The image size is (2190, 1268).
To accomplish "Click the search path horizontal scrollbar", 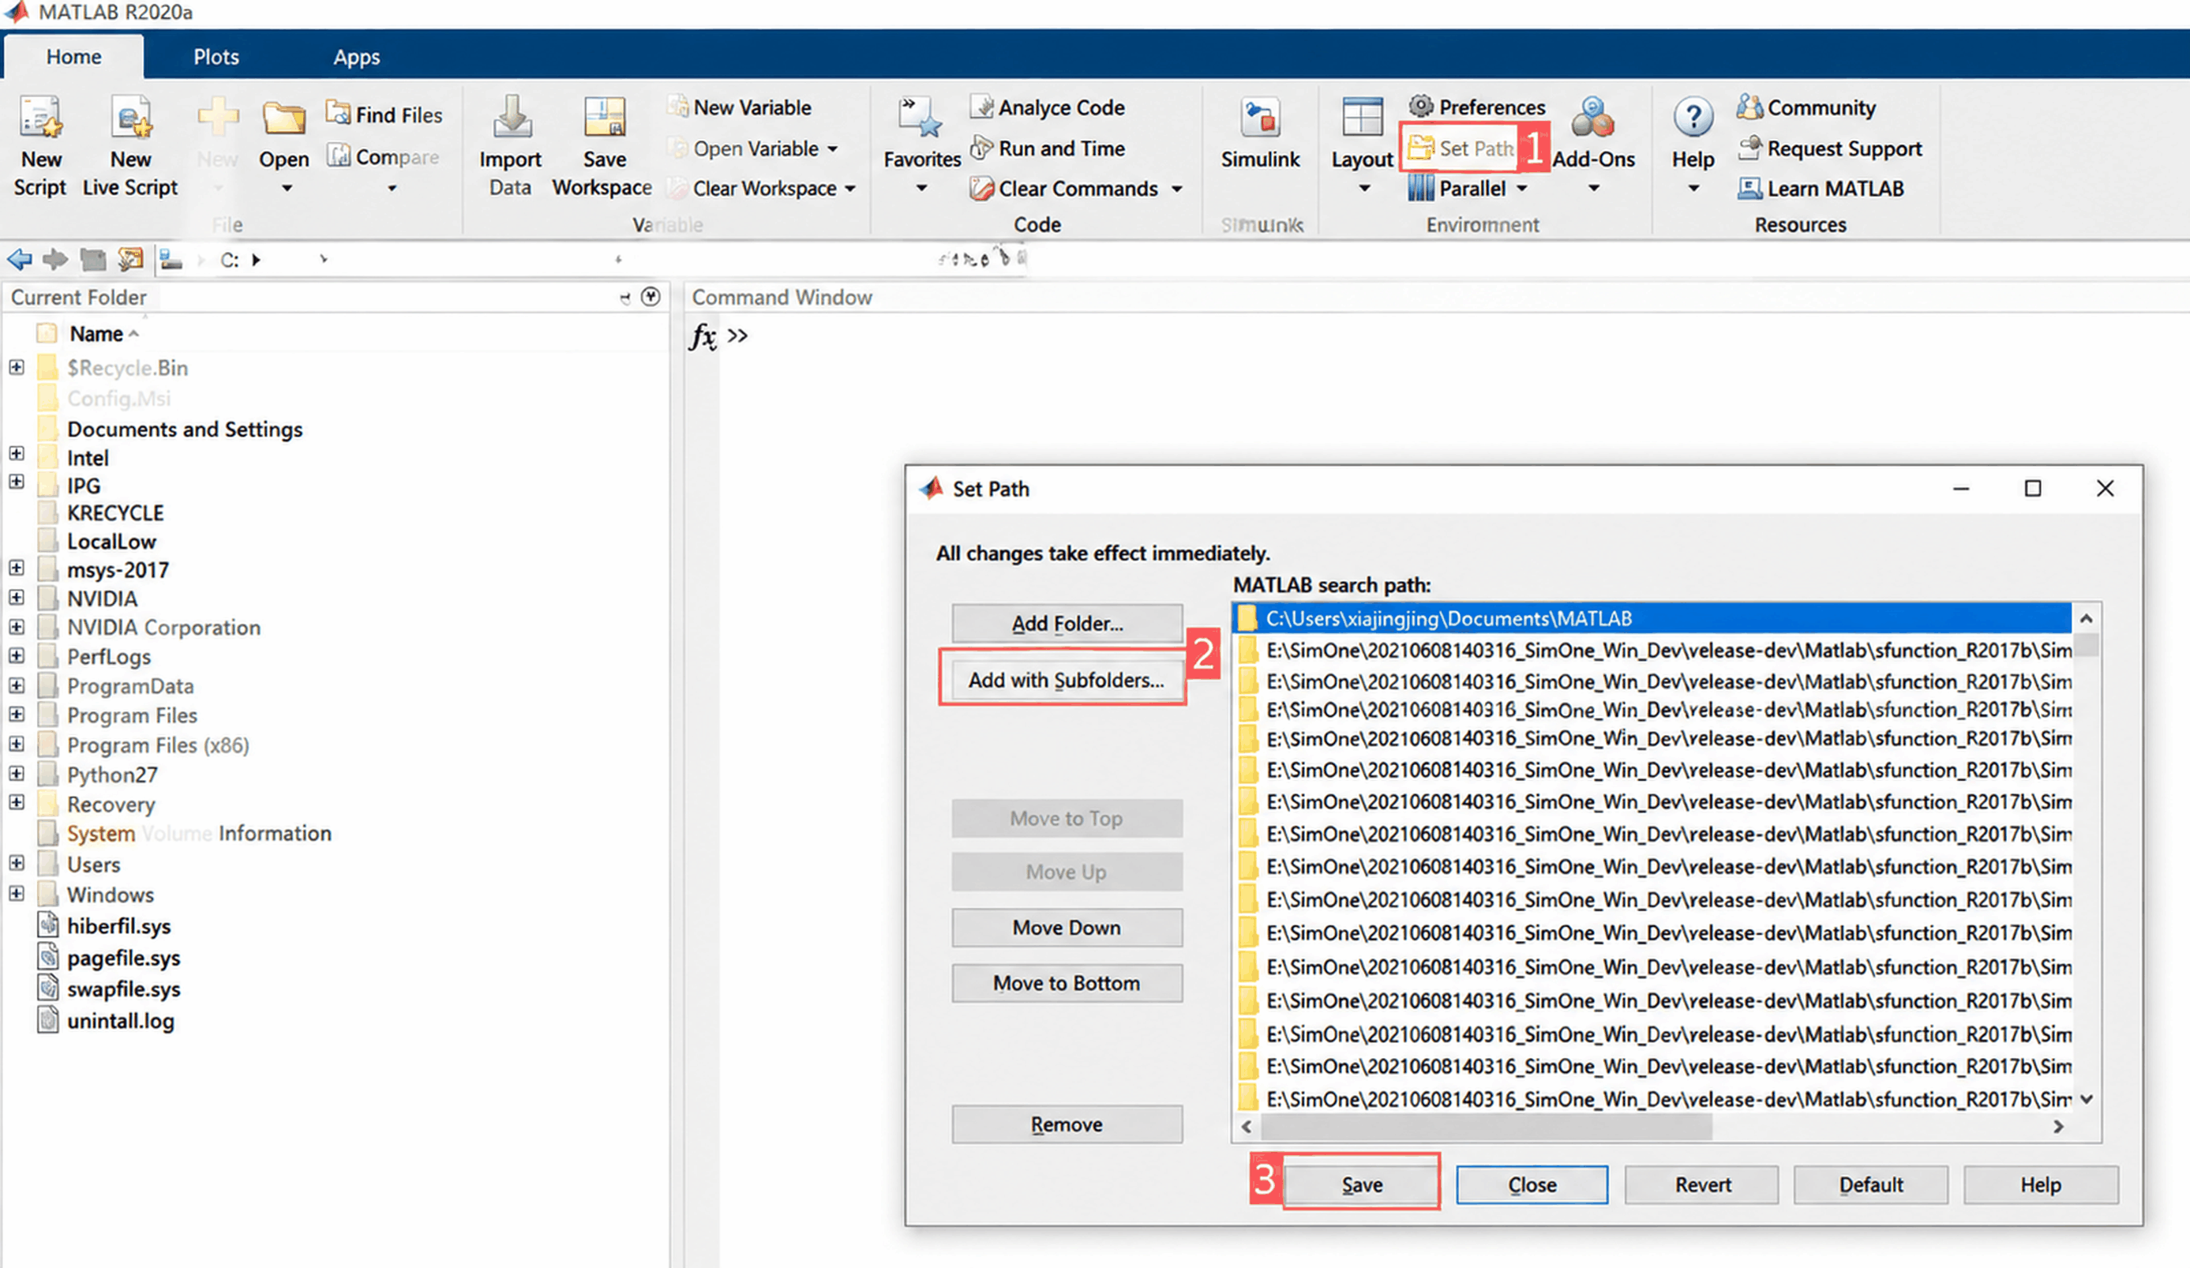I will click(x=1486, y=1127).
